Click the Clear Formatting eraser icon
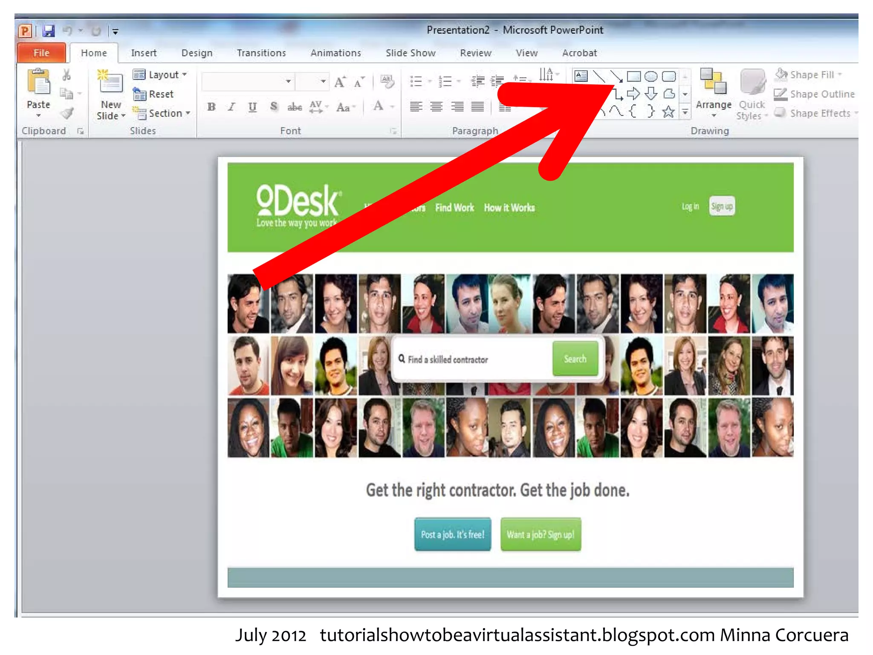This screenshot has height=655, width=873. pyautogui.click(x=387, y=81)
